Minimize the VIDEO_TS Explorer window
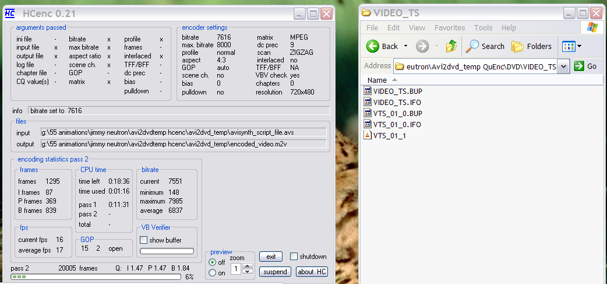The width and height of the screenshot is (607, 284). tap(569, 13)
